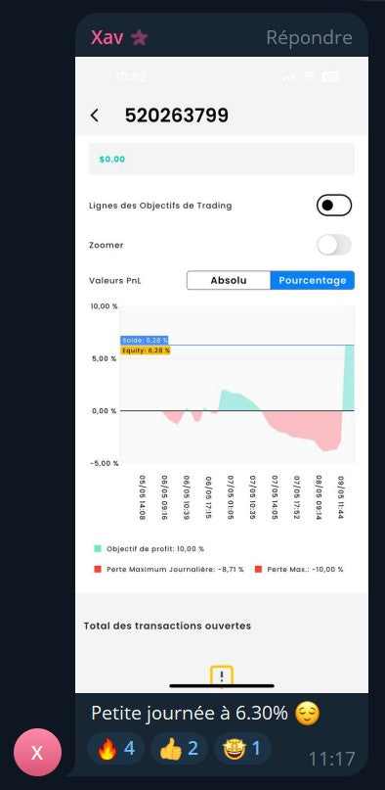The height and width of the screenshot is (790, 385).
Task: Click the star-struck emoji reaction
Action: click(242, 749)
